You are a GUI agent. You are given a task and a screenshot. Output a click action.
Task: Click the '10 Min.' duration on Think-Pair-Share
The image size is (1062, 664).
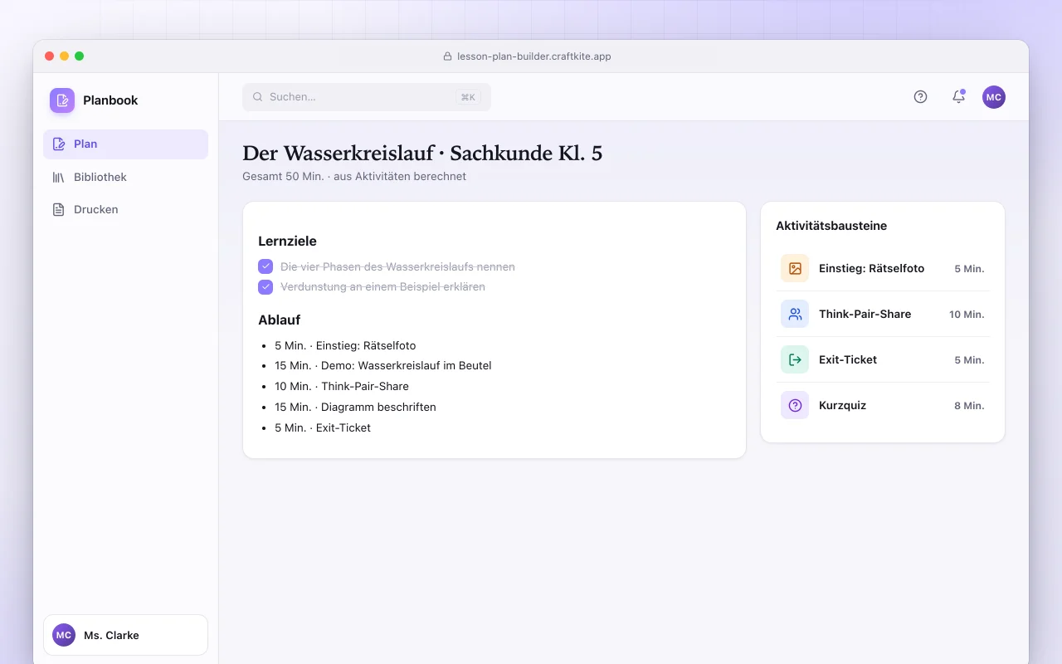click(967, 315)
